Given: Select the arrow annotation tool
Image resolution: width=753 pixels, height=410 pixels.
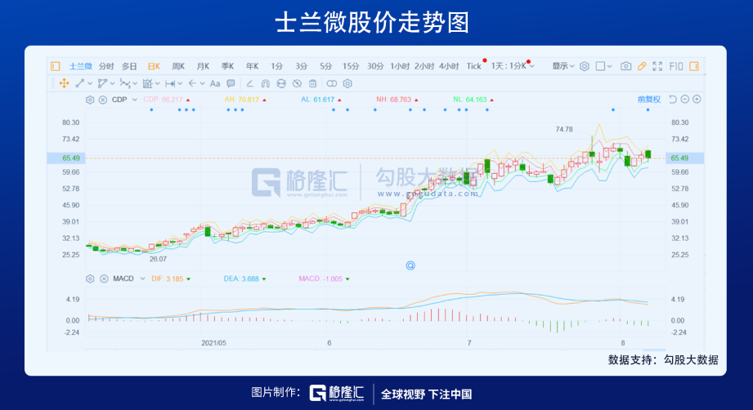Looking at the screenshot, I should (x=192, y=83).
